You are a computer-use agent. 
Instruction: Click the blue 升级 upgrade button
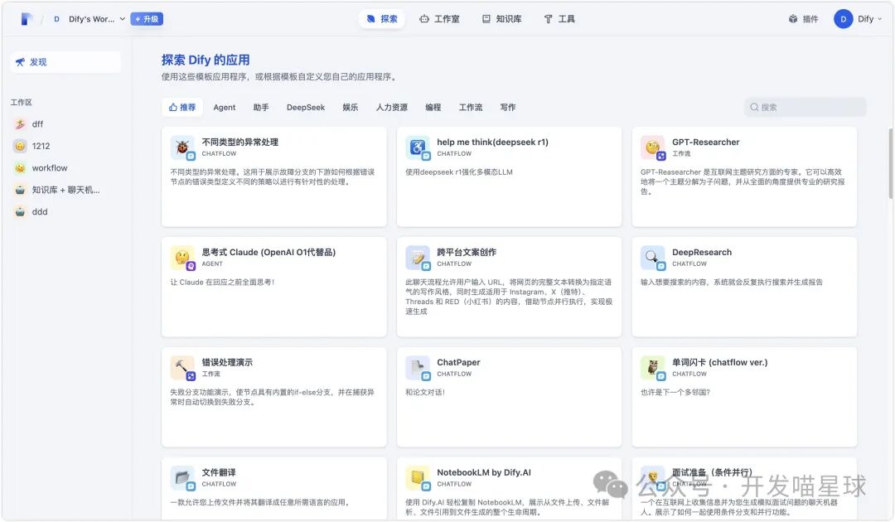coord(147,19)
